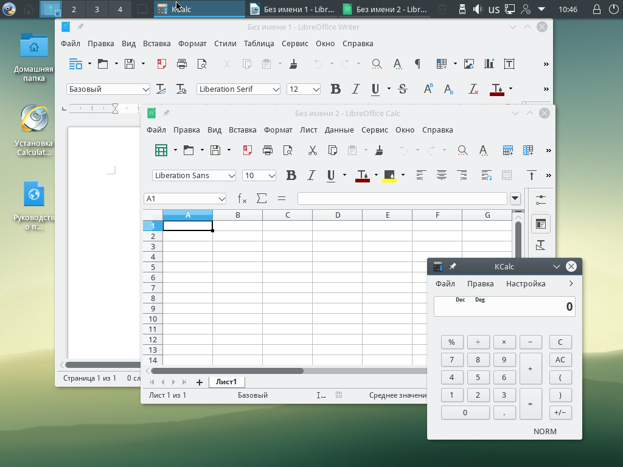Open the Настройка menu in KCalc
623x467 pixels.
tap(525, 283)
